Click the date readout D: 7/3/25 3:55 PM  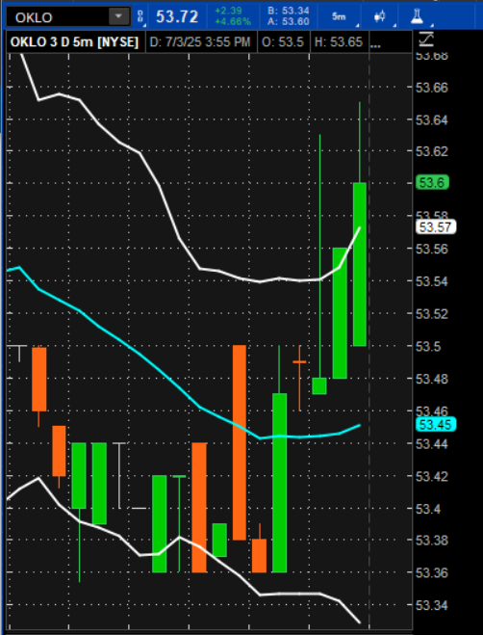(200, 42)
